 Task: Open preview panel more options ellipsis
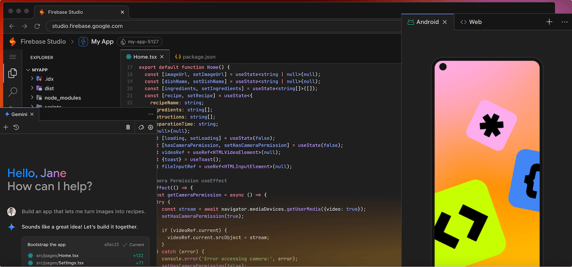[565, 22]
